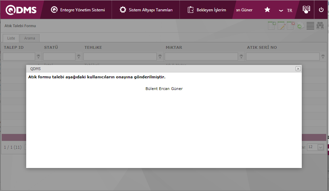Screen dimensions: 329x191
Task: Open favorites with the star icon
Action: click(x=267, y=10)
